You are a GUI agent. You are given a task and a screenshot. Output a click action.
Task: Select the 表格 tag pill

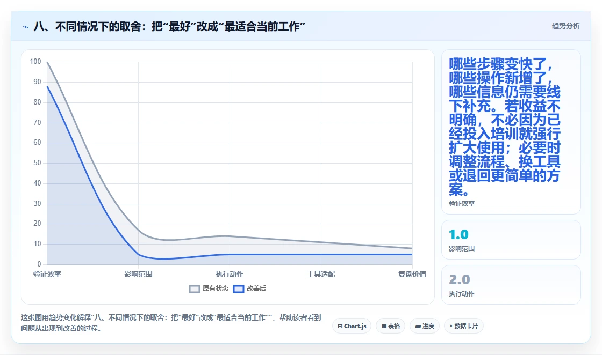390,326
